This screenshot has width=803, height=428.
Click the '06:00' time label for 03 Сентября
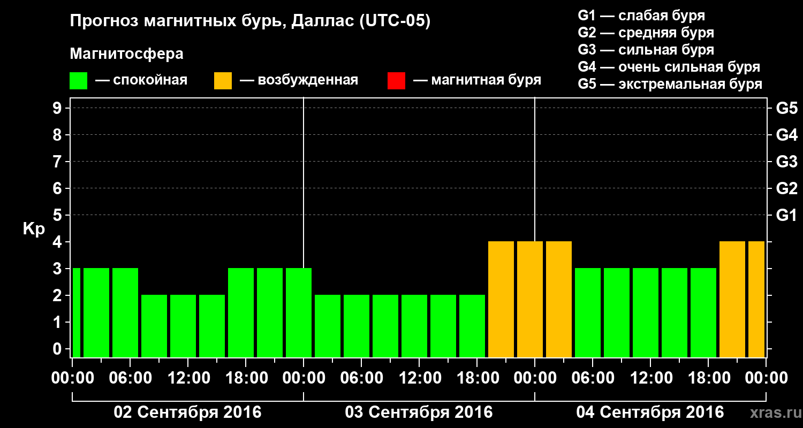tap(361, 378)
